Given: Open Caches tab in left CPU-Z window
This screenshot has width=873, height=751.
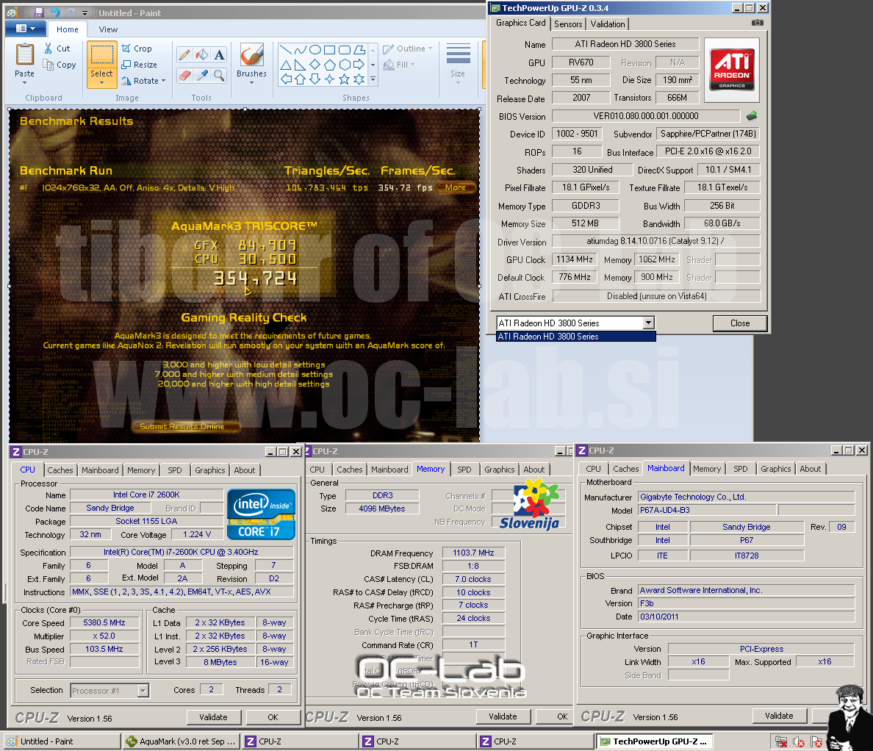Looking at the screenshot, I should coord(60,470).
